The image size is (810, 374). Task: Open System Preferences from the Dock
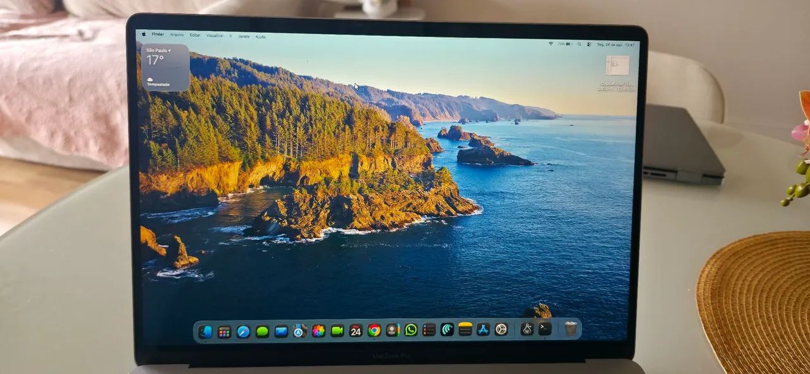coord(501,329)
